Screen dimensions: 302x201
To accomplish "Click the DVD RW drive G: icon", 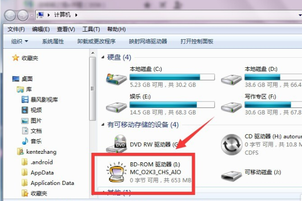I will [x=116, y=144].
